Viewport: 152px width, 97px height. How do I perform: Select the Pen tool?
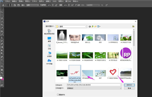click(2, 57)
